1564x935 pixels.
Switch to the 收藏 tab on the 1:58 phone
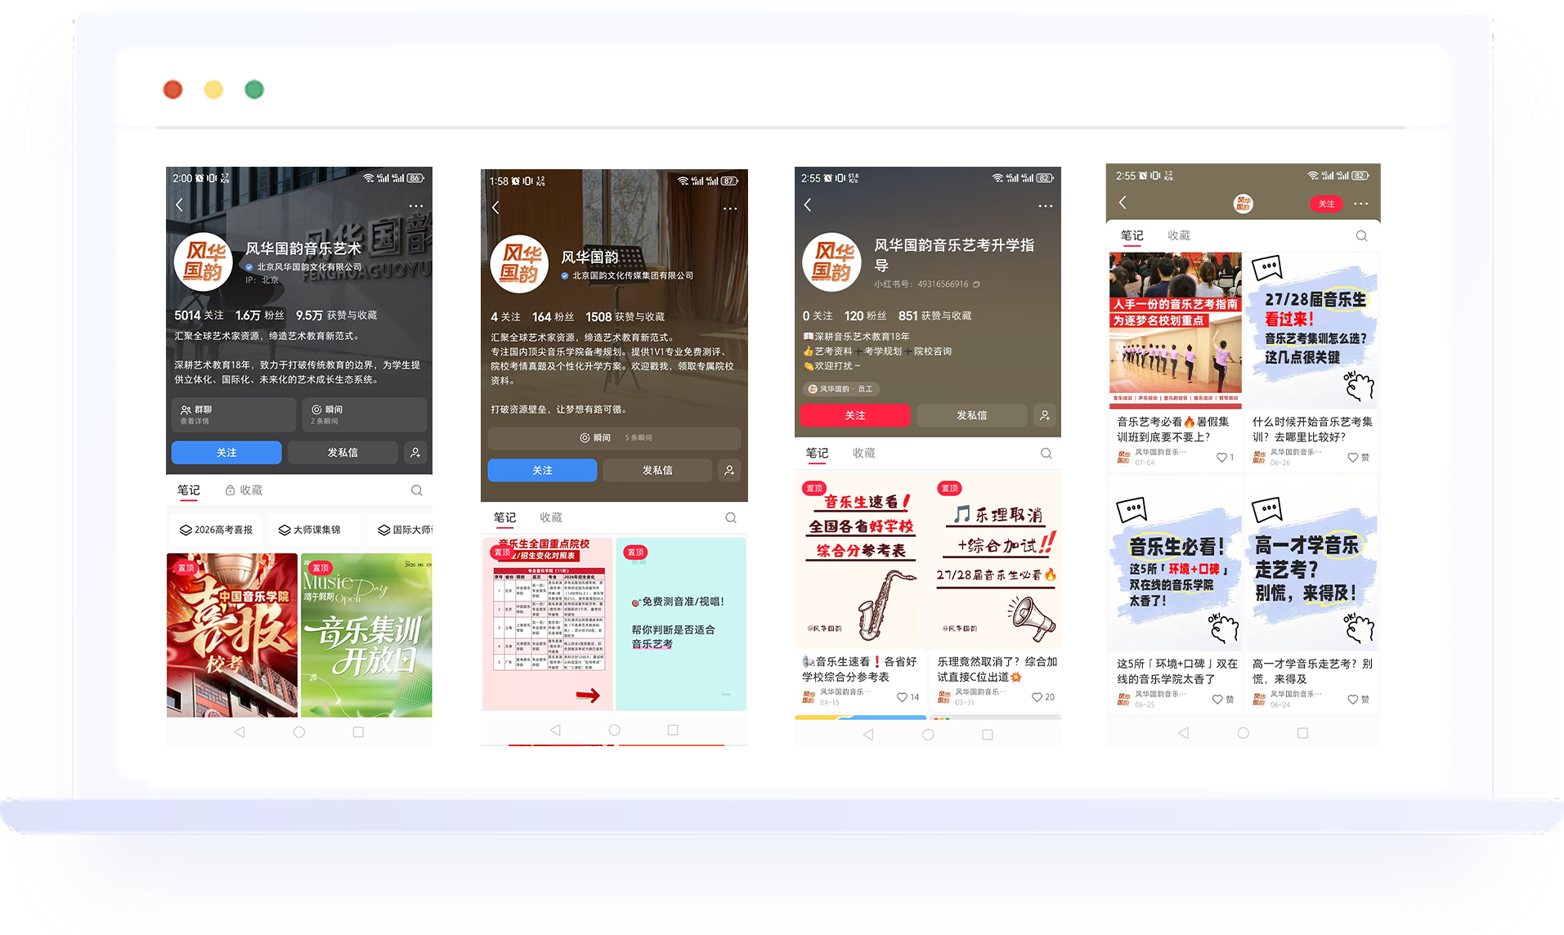coord(551,517)
